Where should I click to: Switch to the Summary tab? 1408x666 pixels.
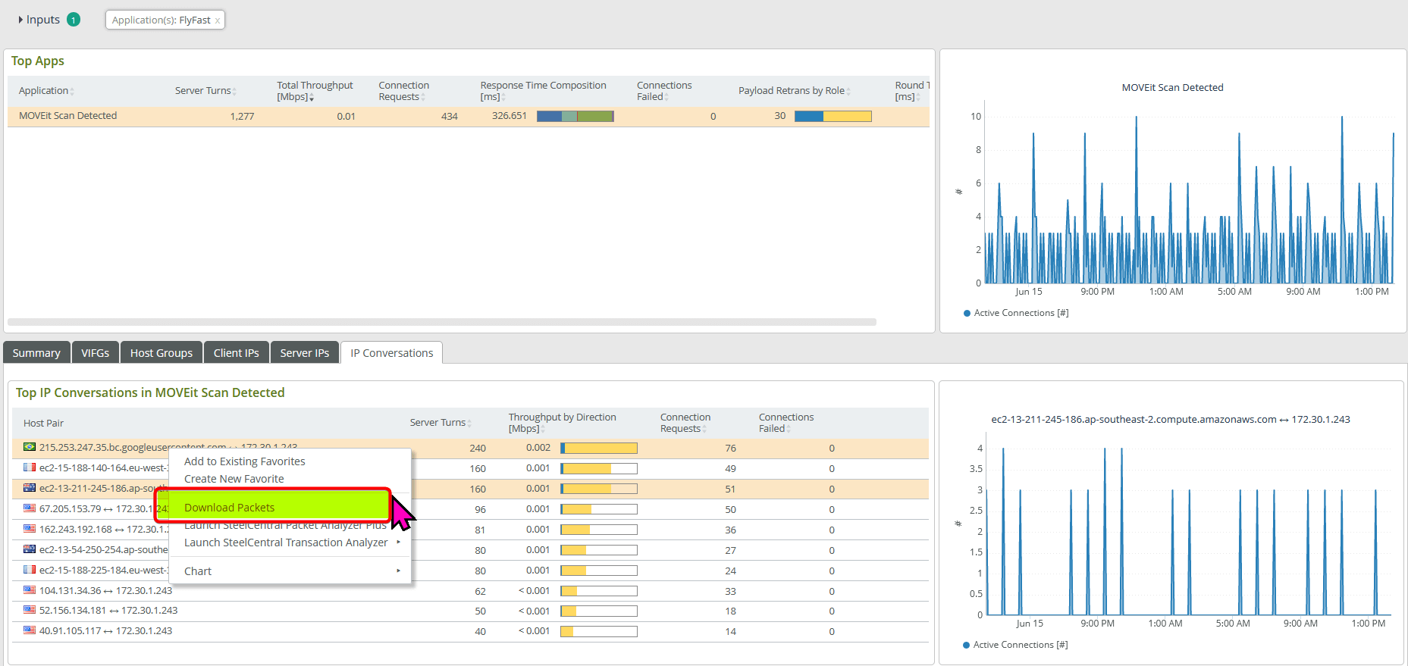click(36, 353)
